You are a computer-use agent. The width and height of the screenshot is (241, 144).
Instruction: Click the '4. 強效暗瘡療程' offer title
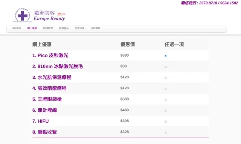pos(49,88)
